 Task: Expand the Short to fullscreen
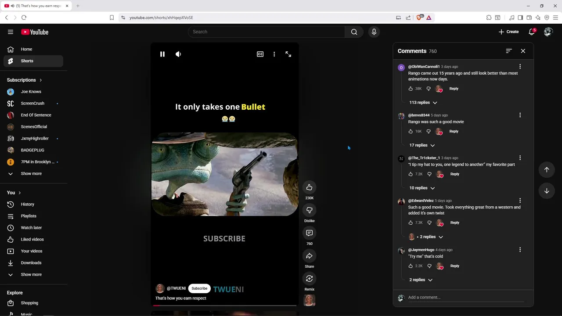tap(288, 54)
